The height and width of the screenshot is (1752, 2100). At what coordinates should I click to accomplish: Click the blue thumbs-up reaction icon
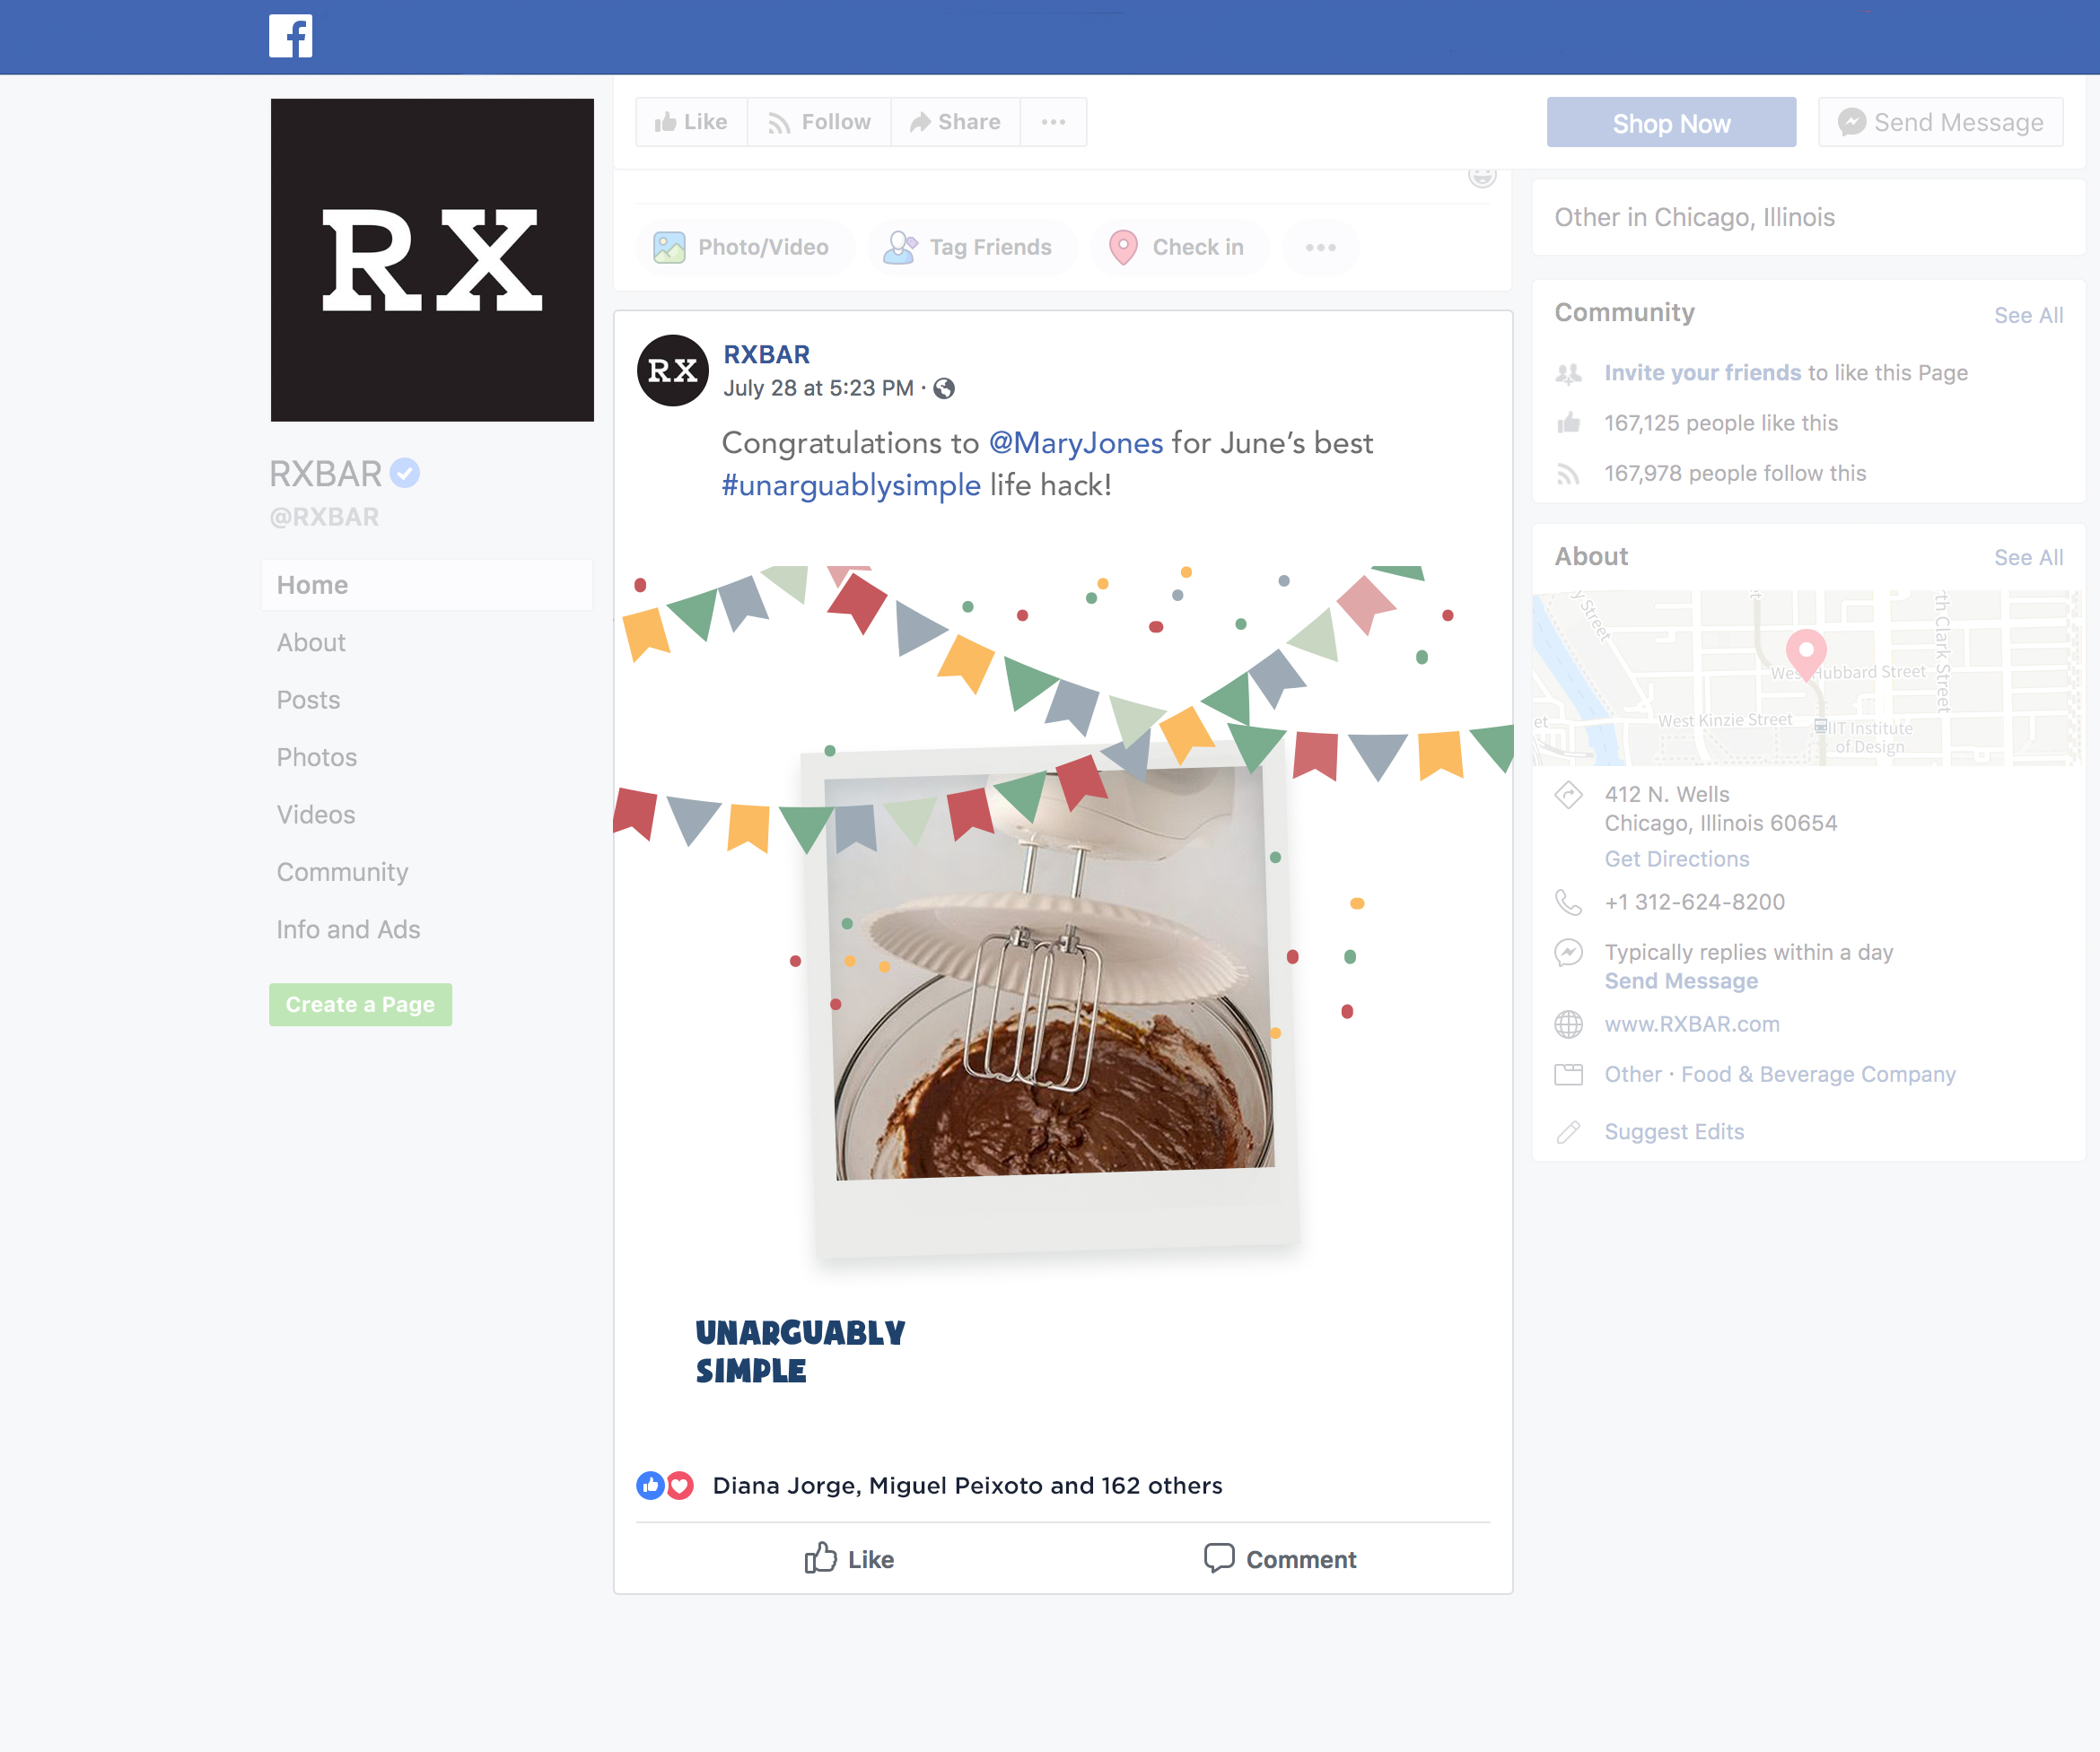pyautogui.click(x=650, y=1486)
